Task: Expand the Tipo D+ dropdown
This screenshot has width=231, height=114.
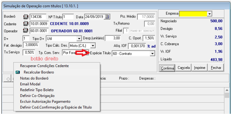Action: point(79,39)
